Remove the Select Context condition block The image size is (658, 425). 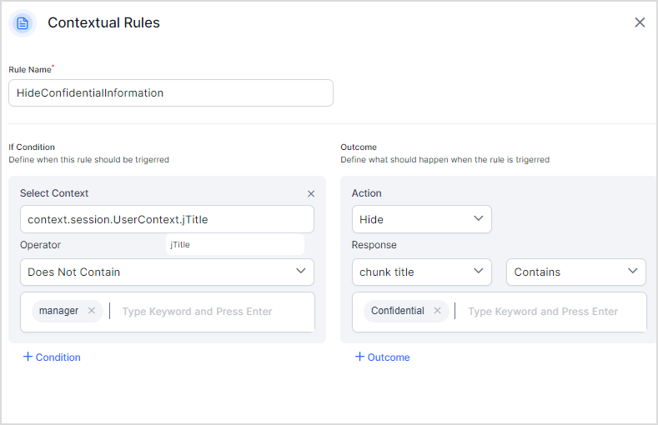311,193
